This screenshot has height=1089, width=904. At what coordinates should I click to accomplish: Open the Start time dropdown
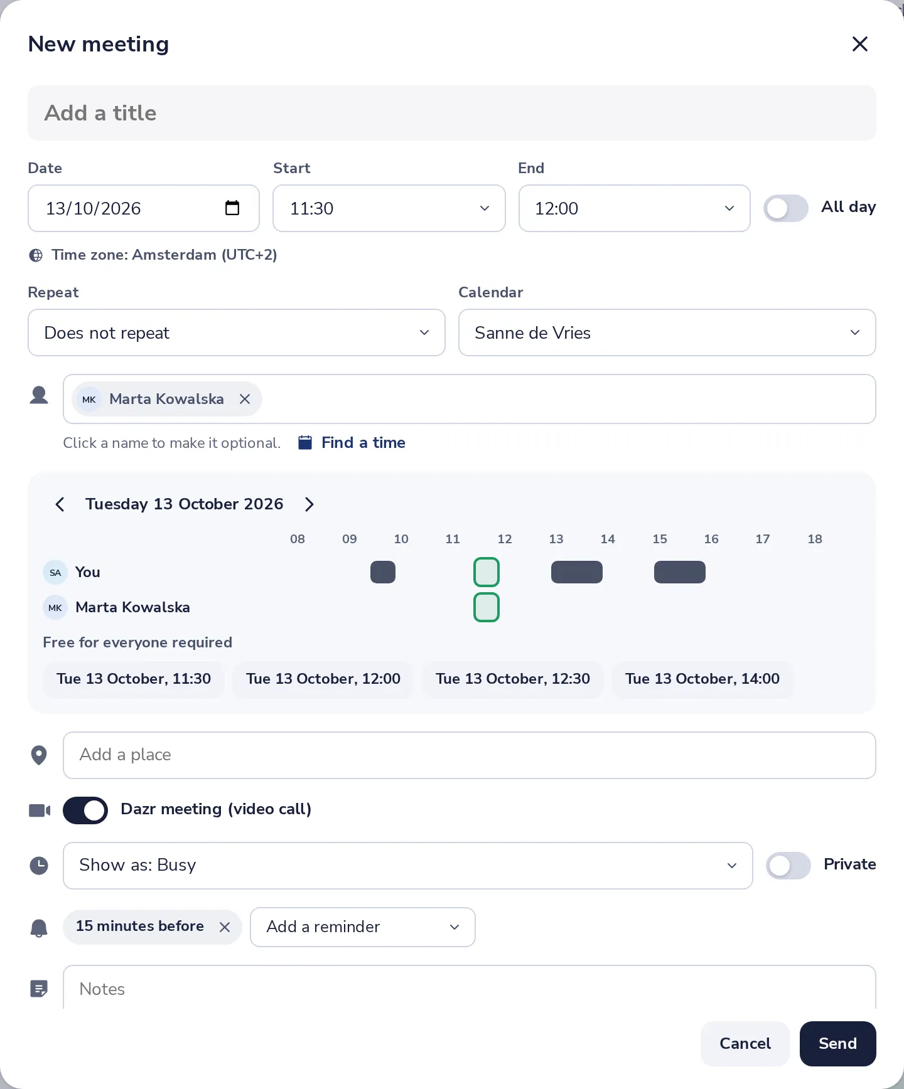(x=389, y=208)
